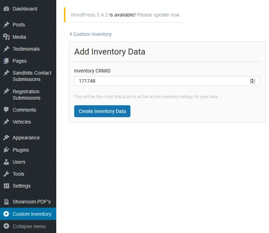269x233 pixels.
Task: Click the WordPress 5.4.2 link
Action: pos(89,15)
